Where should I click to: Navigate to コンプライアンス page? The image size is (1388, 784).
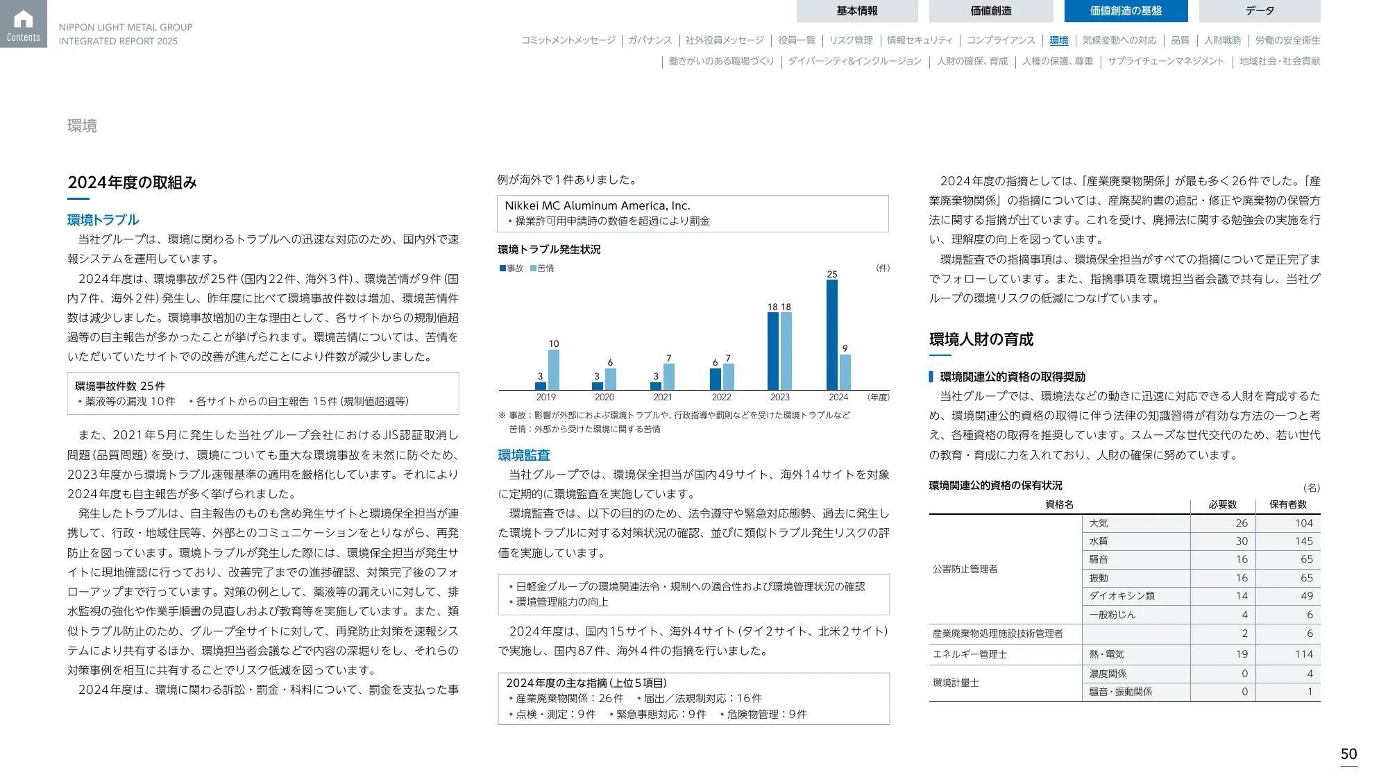(x=1001, y=40)
